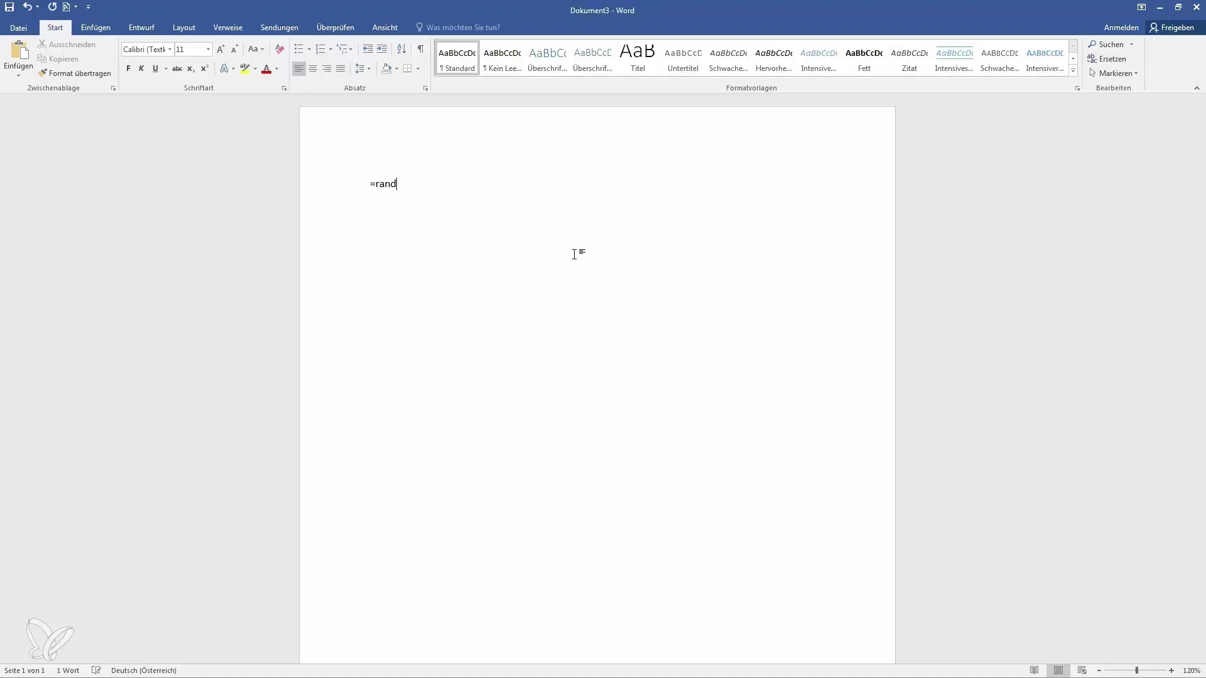Click Anmelden to sign in
Screen dimensions: 1206x678
1121,28
